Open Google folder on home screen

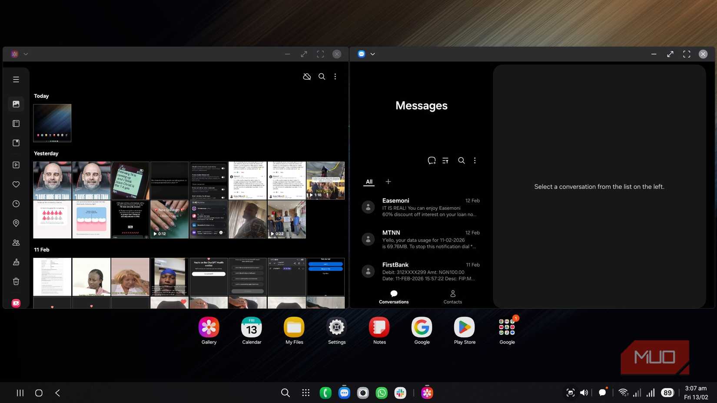tap(507, 330)
